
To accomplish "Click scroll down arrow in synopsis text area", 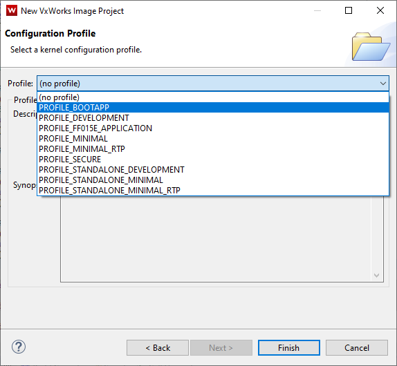I will pyautogui.click(x=376, y=276).
